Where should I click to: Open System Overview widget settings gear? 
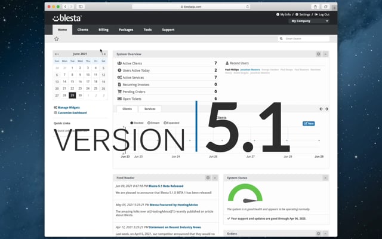pyautogui.click(x=318, y=54)
